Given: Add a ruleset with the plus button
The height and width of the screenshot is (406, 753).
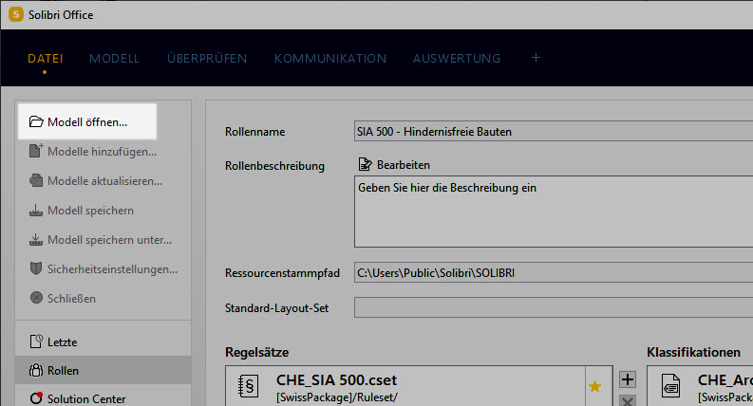Looking at the screenshot, I should (627, 379).
